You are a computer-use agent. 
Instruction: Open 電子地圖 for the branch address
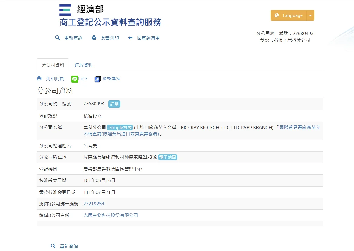pos(168,157)
